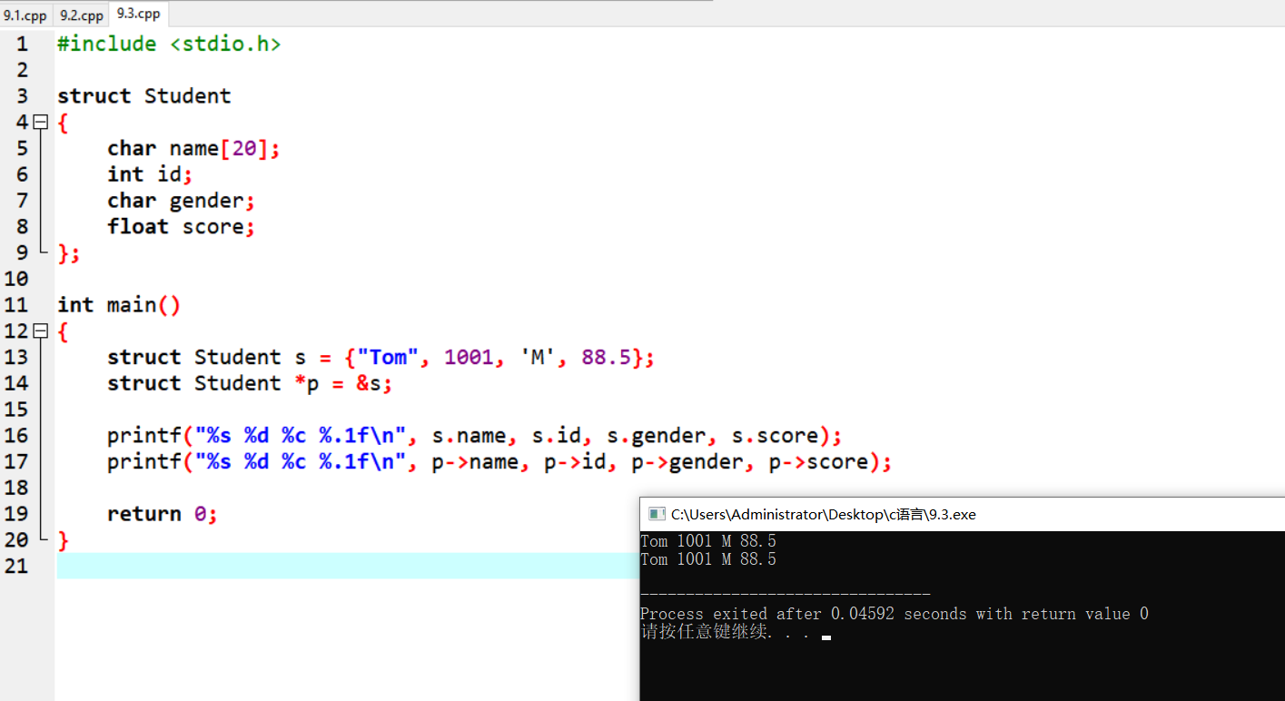Image resolution: width=1285 pixels, height=701 pixels.
Task: Click the int id; line
Action: tap(150, 173)
